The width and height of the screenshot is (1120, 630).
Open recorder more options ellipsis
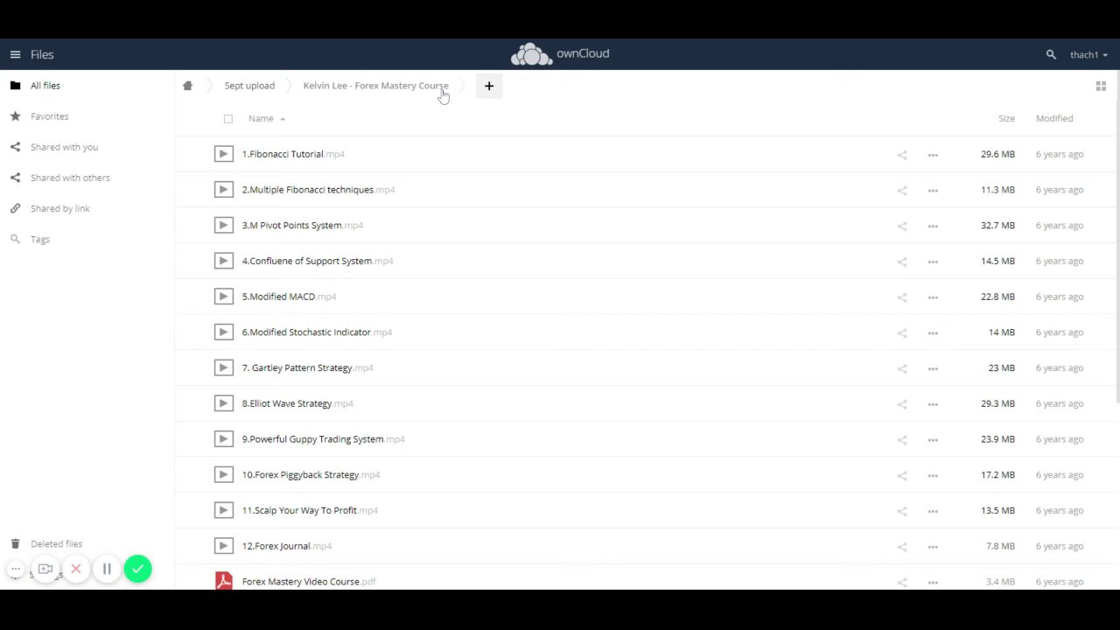[x=15, y=570]
